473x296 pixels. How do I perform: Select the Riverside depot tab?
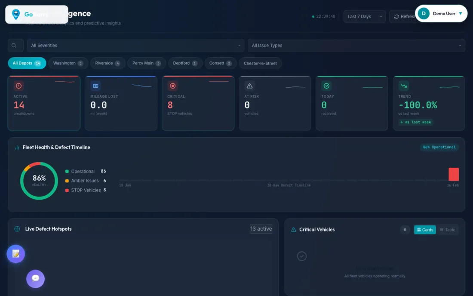[x=107, y=63]
